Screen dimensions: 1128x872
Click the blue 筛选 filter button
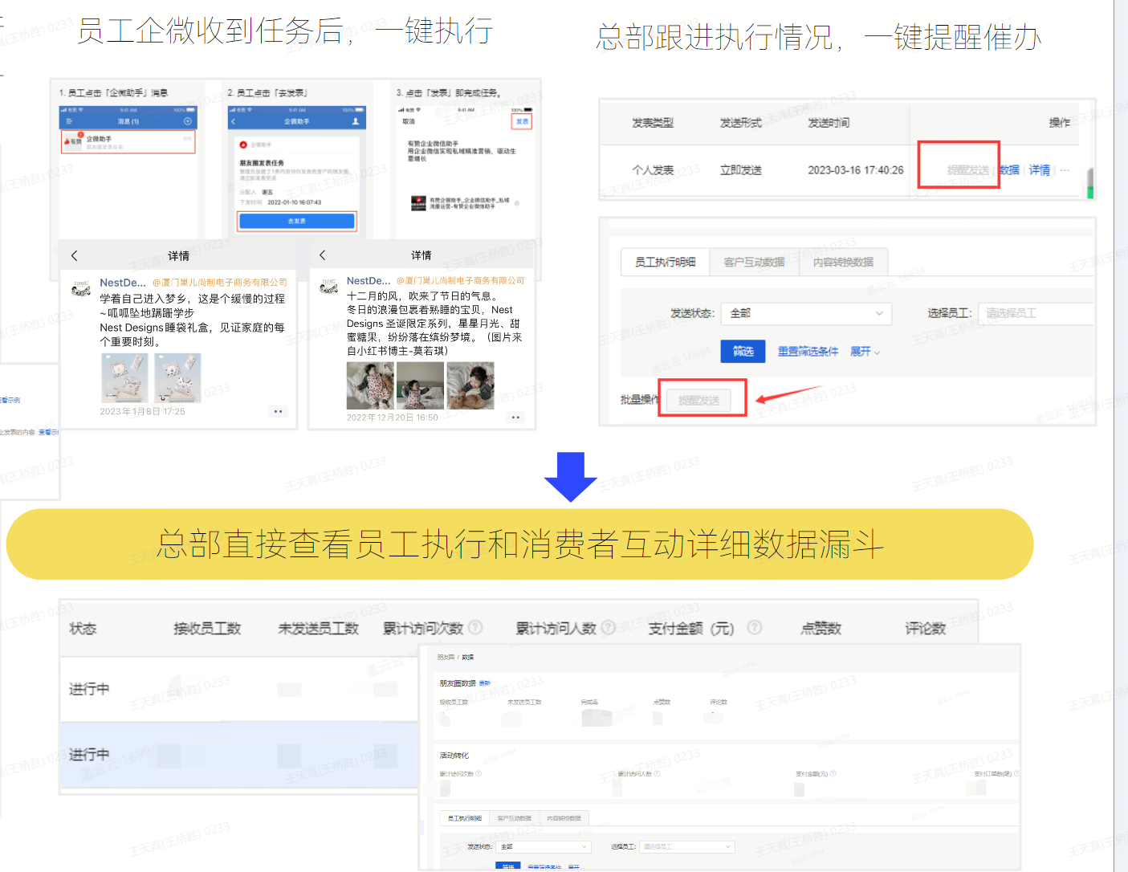pyautogui.click(x=743, y=351)
